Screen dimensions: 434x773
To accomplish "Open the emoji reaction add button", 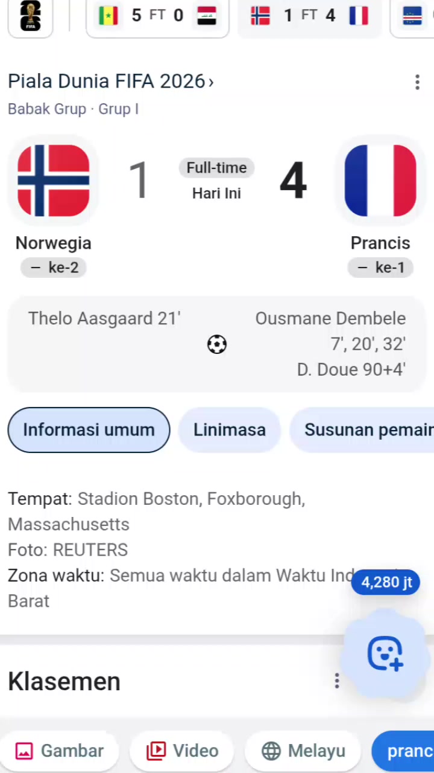I will (386, 653).
